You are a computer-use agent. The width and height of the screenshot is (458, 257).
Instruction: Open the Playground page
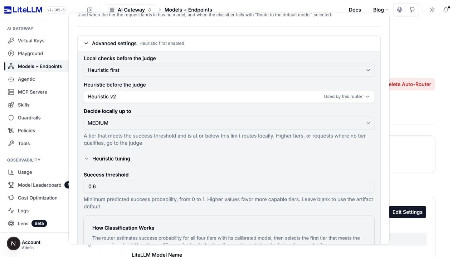(30, 54)
